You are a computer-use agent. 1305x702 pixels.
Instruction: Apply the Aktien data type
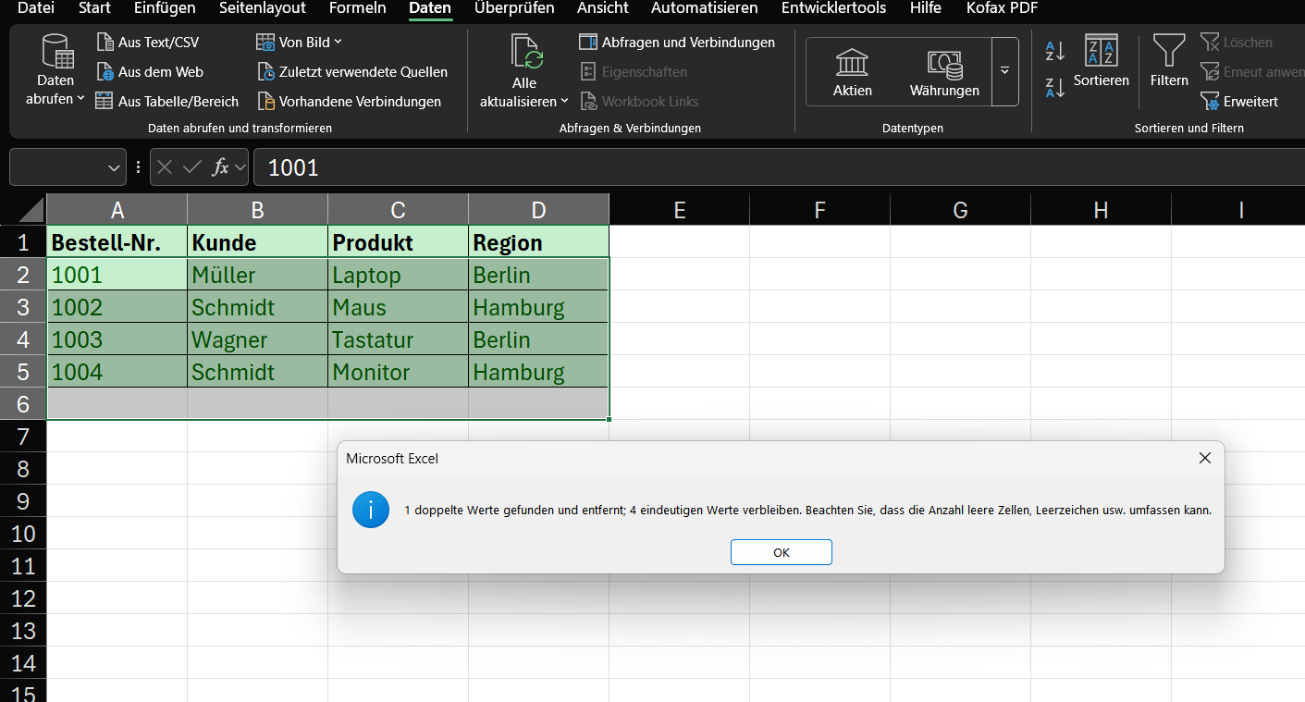coord(852,71)
